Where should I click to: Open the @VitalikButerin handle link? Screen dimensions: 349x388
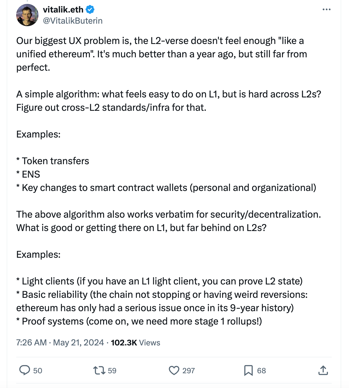[x=72, y=21]
